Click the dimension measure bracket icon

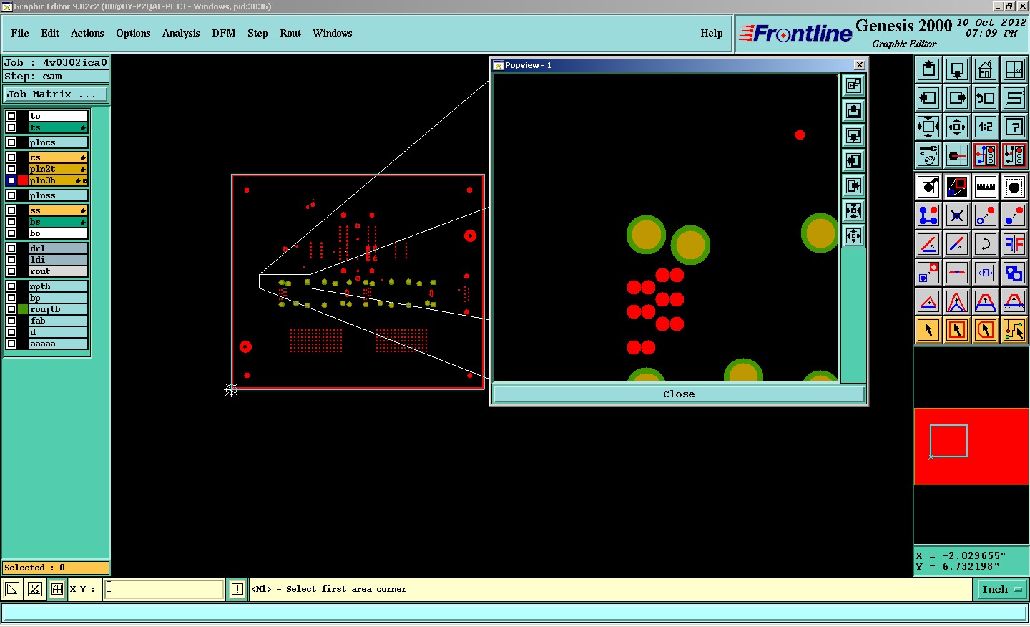[x=986, y=273]
